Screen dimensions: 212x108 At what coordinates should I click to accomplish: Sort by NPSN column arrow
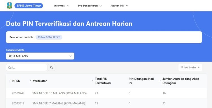[x=10, y=81]
